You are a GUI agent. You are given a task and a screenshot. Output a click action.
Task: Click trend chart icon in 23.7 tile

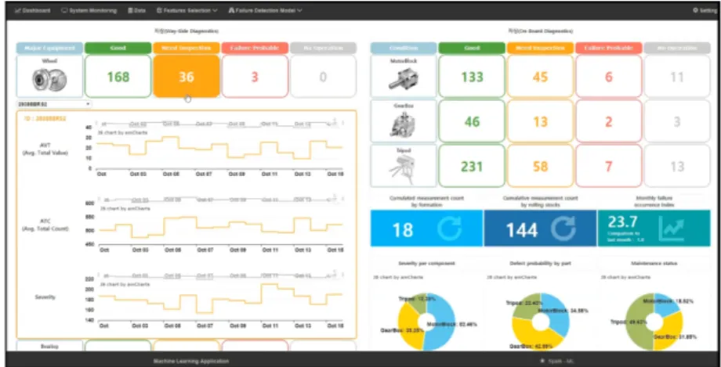[671, 228]
